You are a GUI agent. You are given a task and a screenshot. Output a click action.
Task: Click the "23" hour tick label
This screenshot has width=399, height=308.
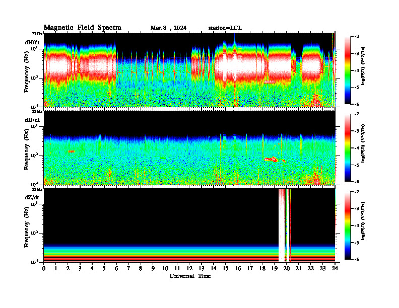[x=323, y=268]
